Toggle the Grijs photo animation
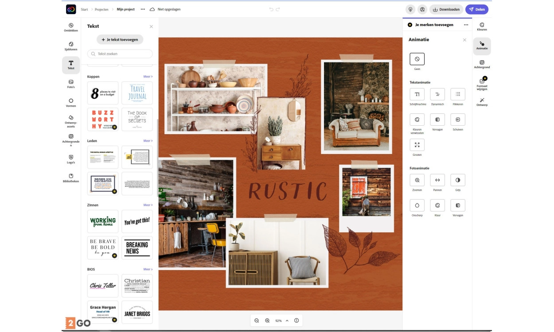The width and height of the screenshot is (554, 332). point(458,180)
